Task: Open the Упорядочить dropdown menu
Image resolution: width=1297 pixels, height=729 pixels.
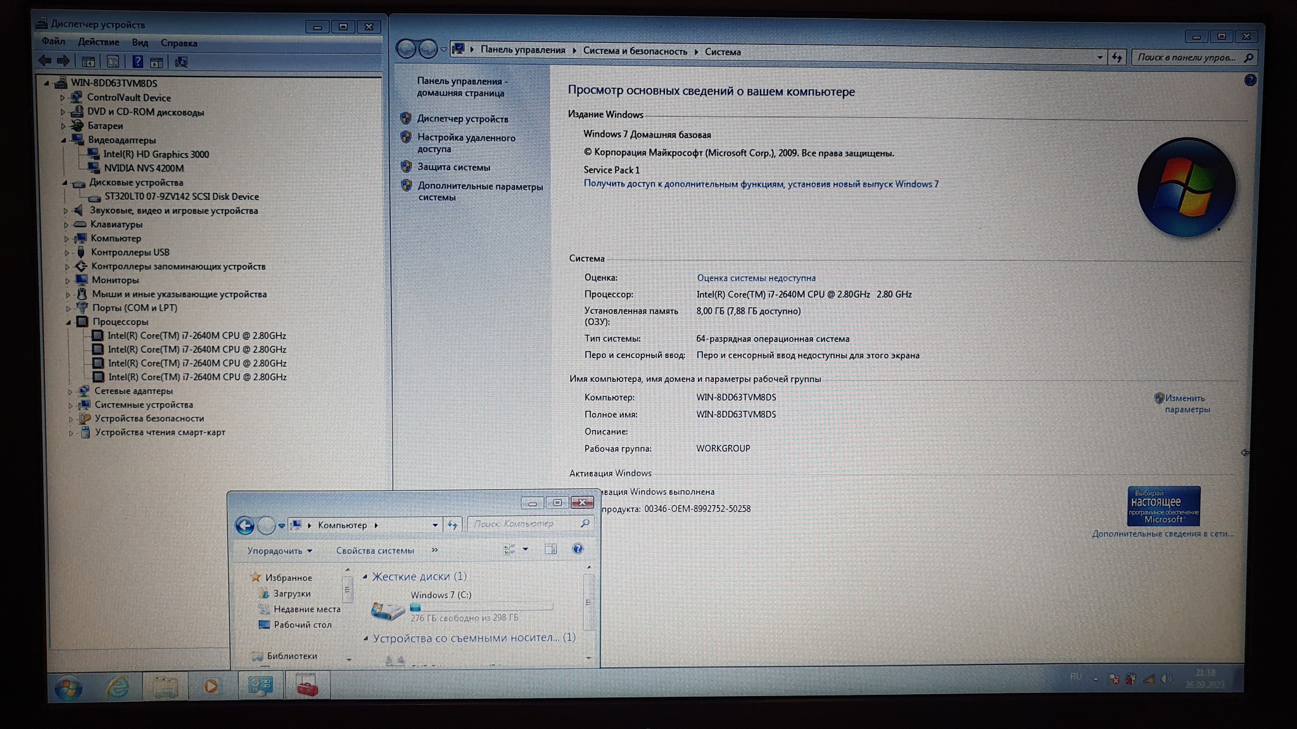Action: 279,551
